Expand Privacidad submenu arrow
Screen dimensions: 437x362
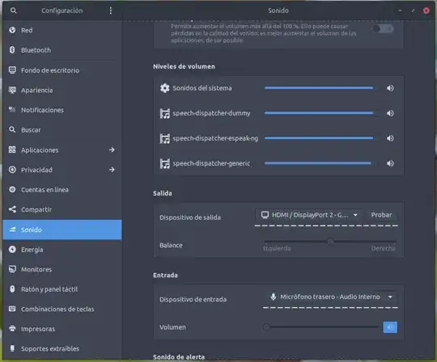[x=112, y=170]
